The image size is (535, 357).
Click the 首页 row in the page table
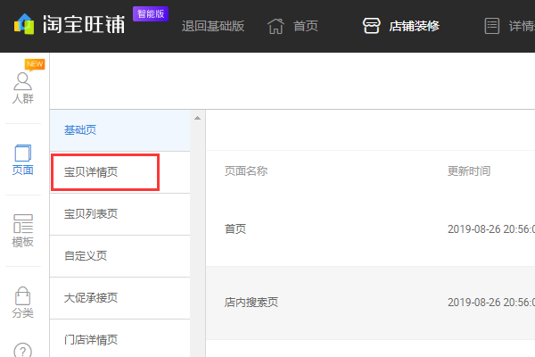pyautogui.click(x=235, y=228)
